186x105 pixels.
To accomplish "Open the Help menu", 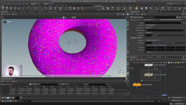I will pyautogui.click(x=27, y=4).
